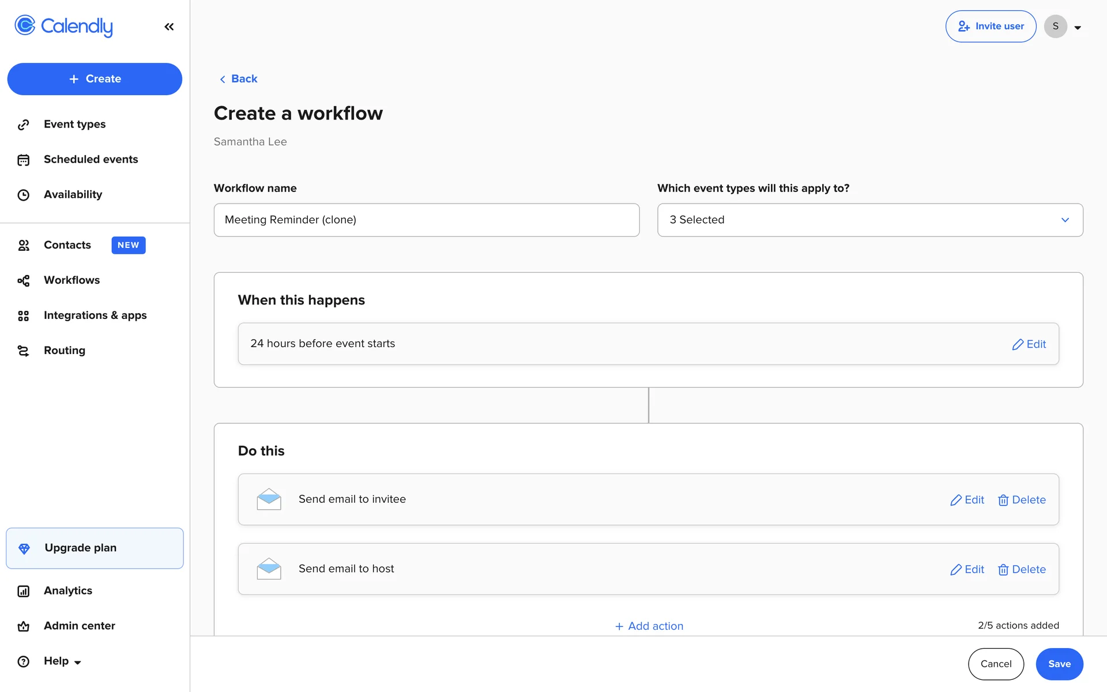Click the Routing sidebar icon
Image resolution: width=1107 pixels, height=692 pixels.
point(24,351)
